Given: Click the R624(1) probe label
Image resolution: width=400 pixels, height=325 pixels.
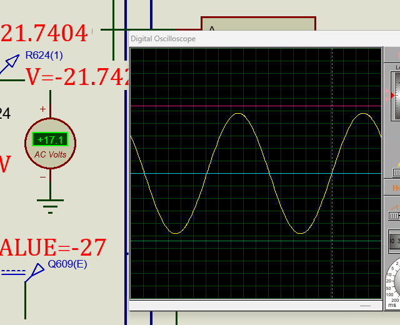Looking at the screenshot, I should tap(44, 56).
